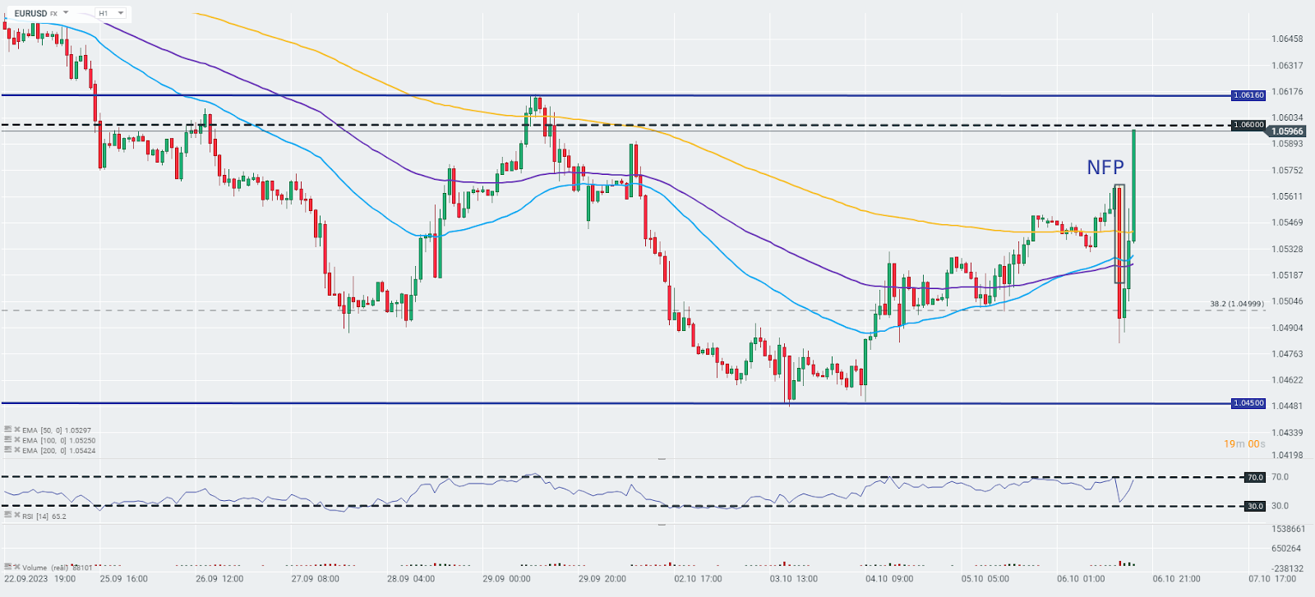Image resolution: width=1315 pixels, height=597 pixels.
Task: Click the 07.10 17:00 time axis label
Action: pos(1271,579)
